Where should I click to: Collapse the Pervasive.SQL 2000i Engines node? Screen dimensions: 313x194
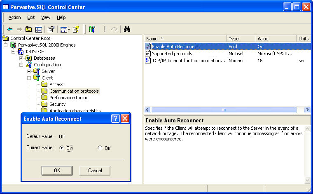click(x=6, y=45)
